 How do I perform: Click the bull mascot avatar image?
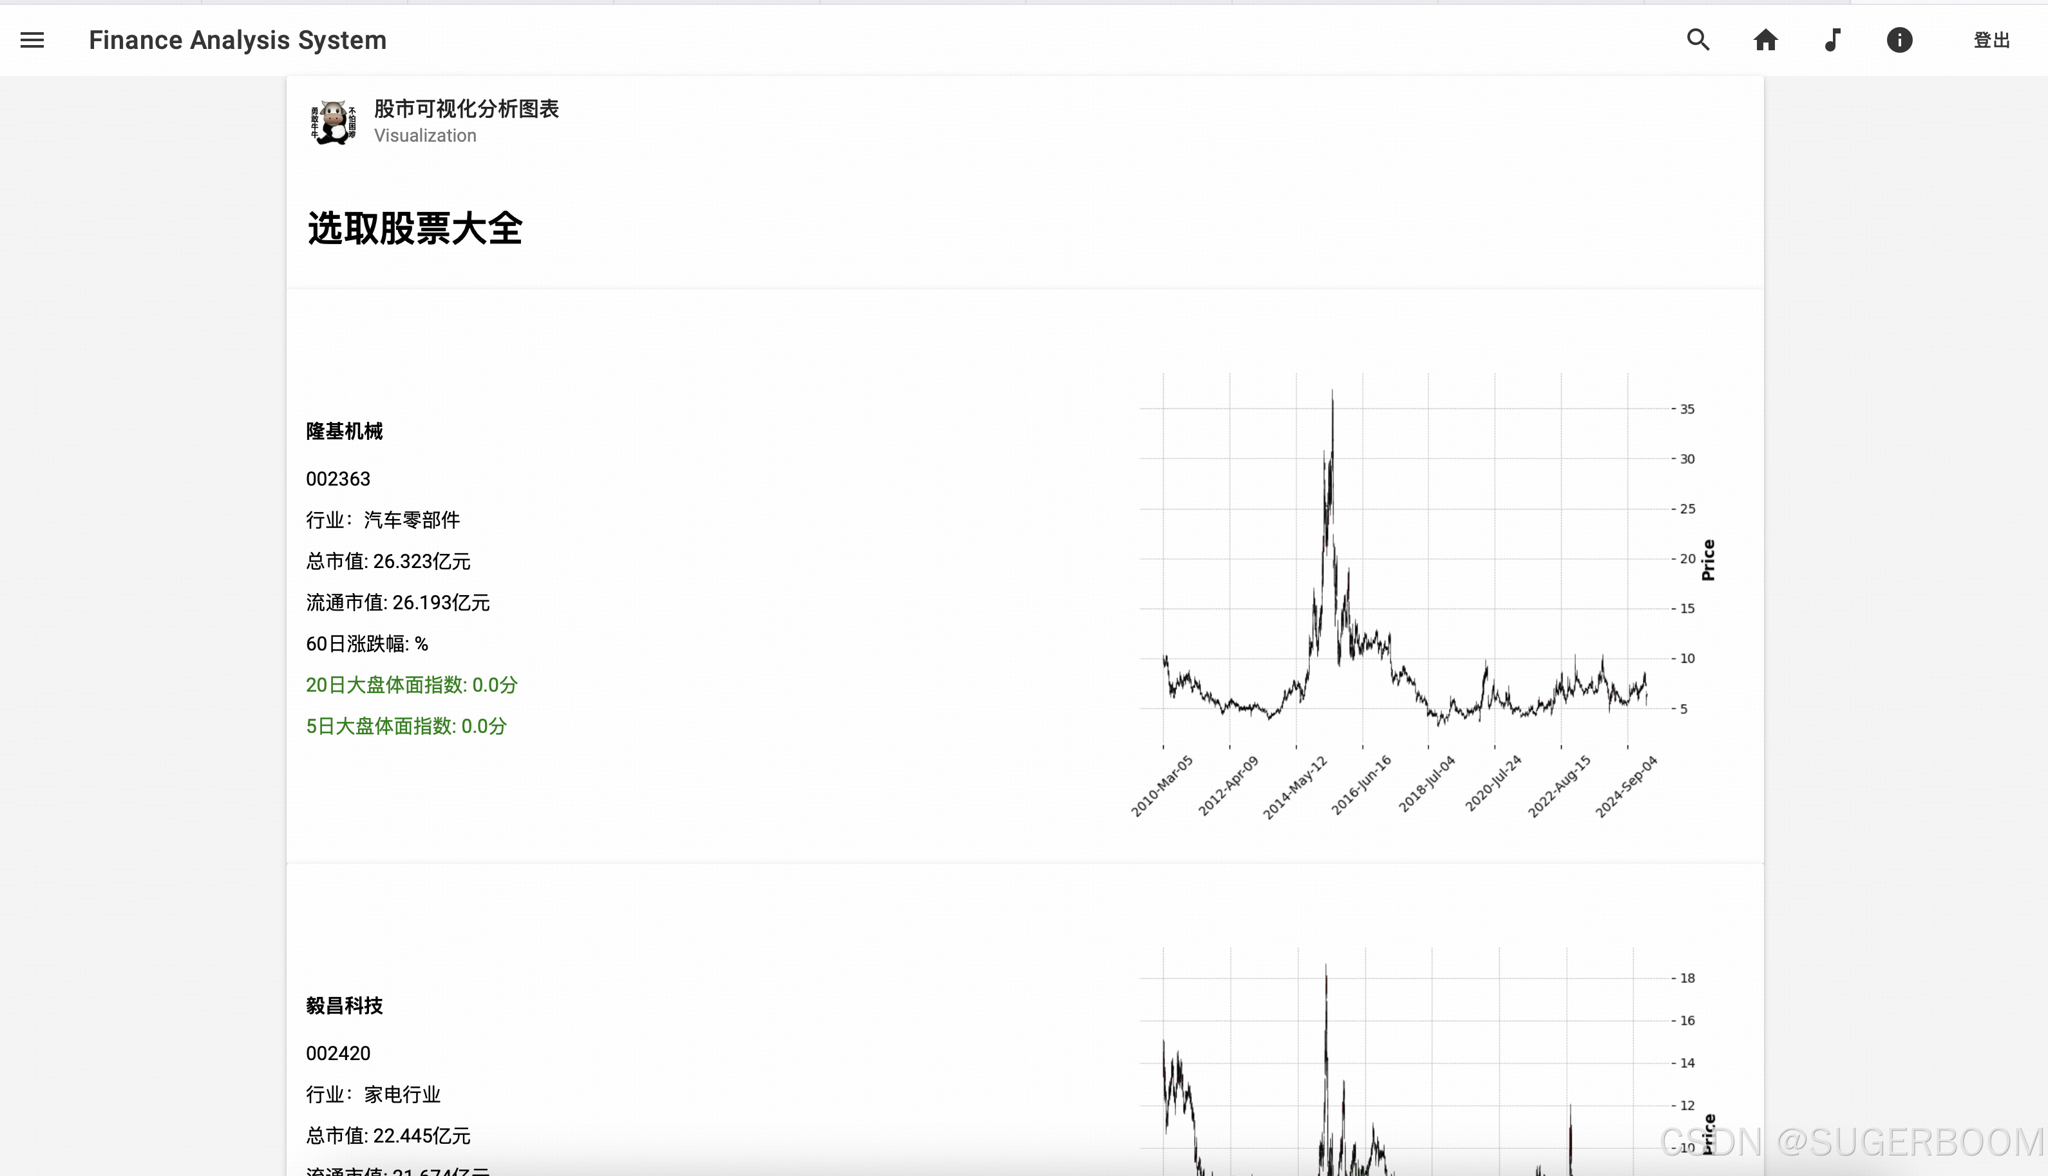click(333, 122)
